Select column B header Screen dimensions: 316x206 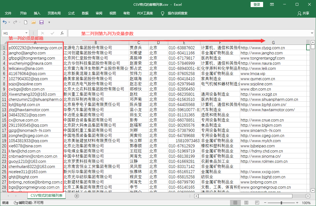coord(96,43)
